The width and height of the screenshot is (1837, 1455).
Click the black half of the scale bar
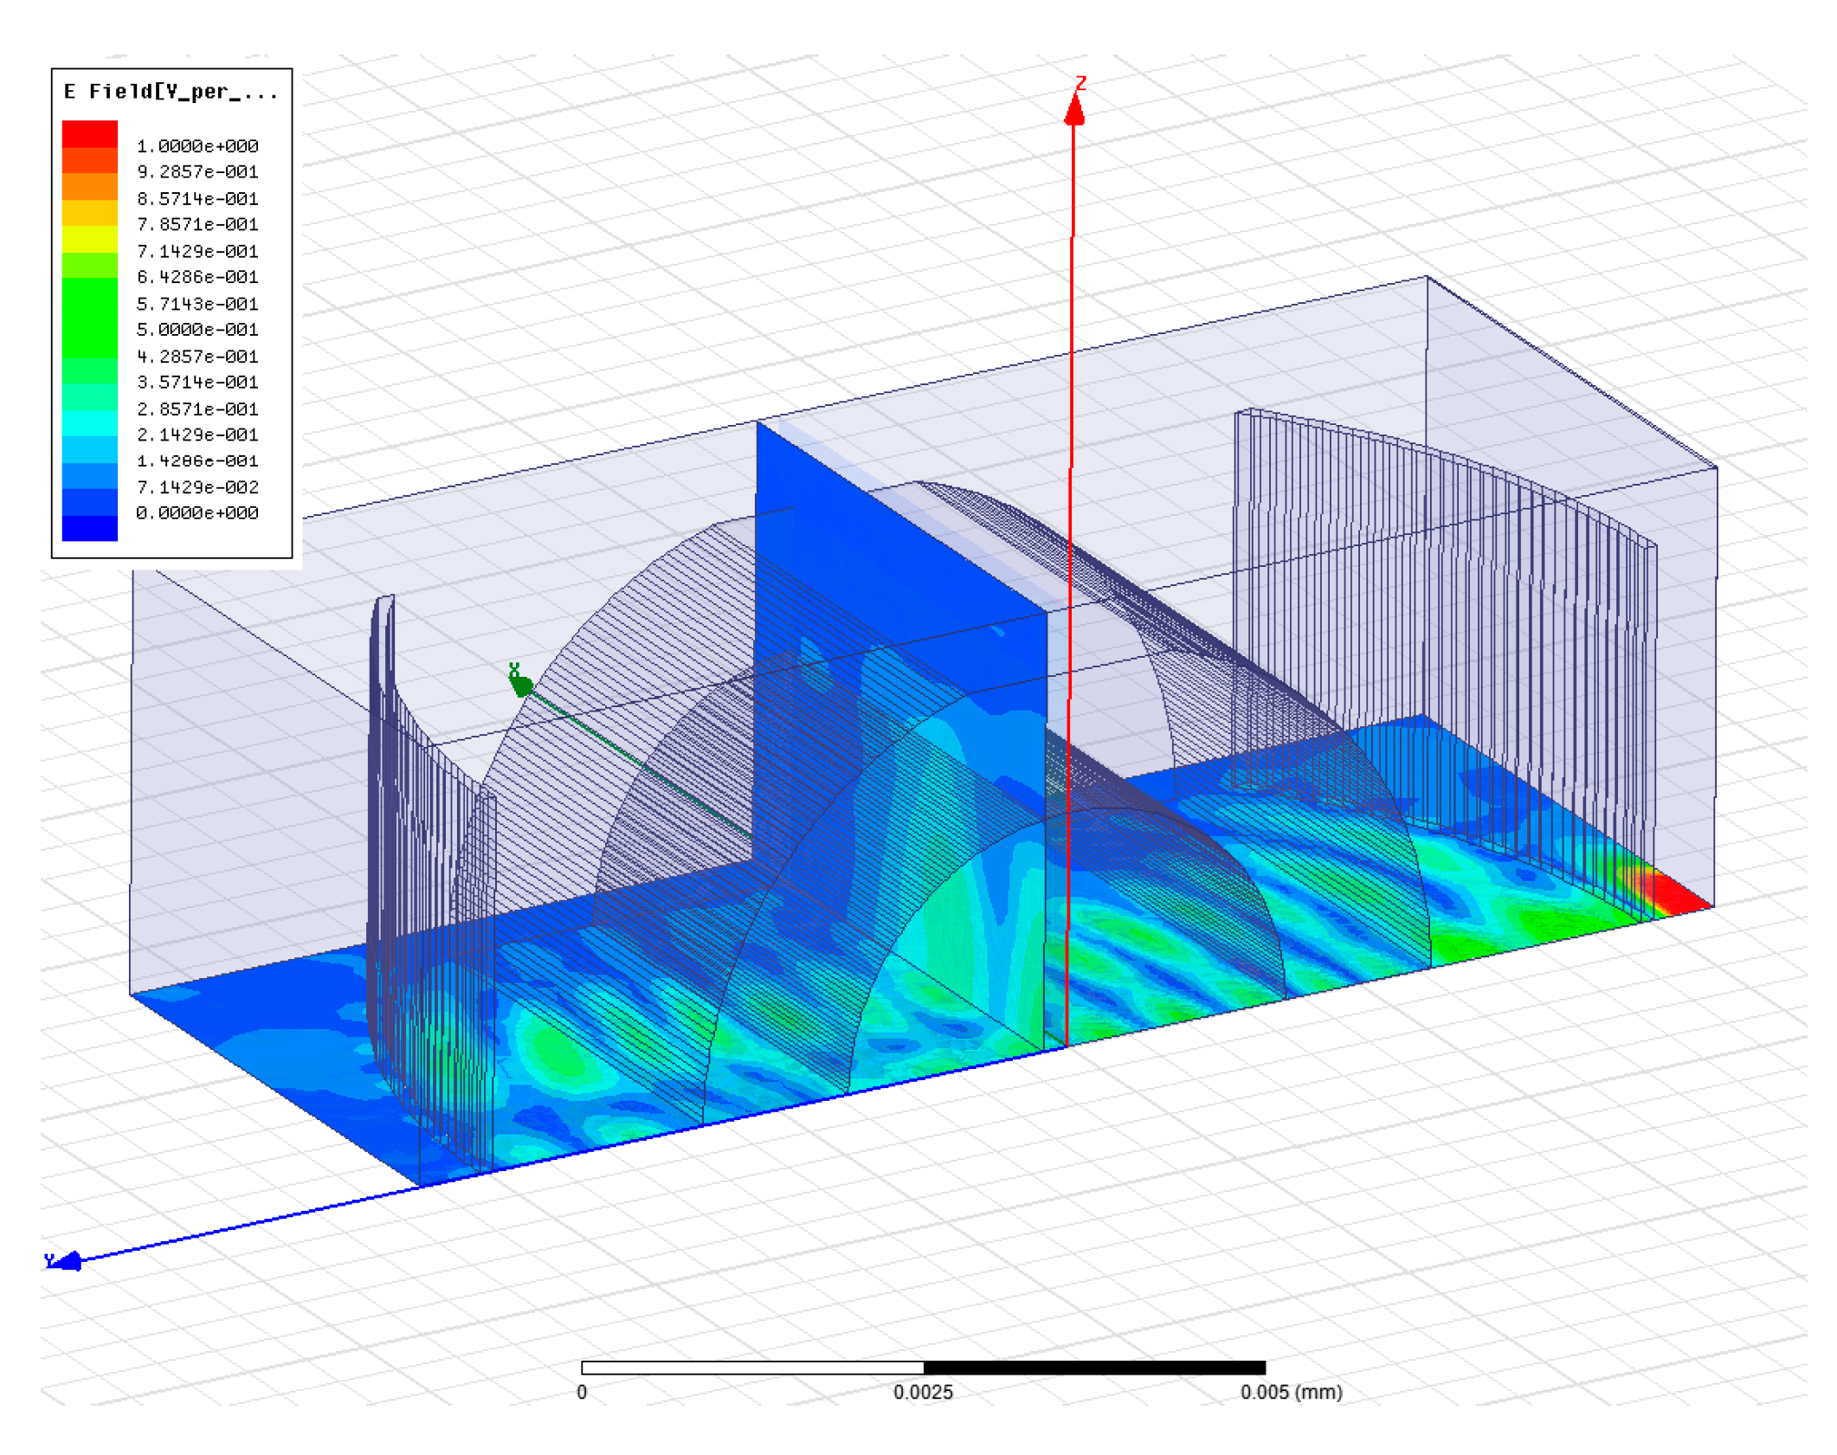click(1094, 1368)
